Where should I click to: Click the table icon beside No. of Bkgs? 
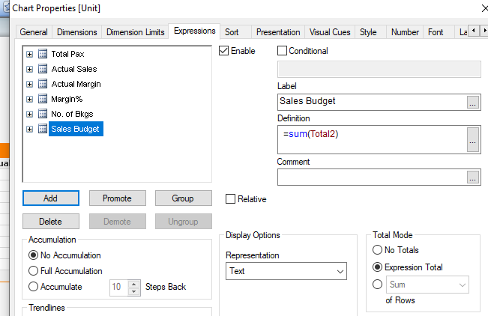click(43, 114)
